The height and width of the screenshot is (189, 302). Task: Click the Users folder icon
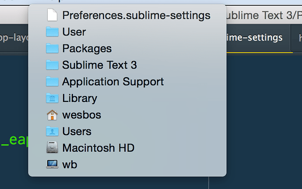pos(52,131)
